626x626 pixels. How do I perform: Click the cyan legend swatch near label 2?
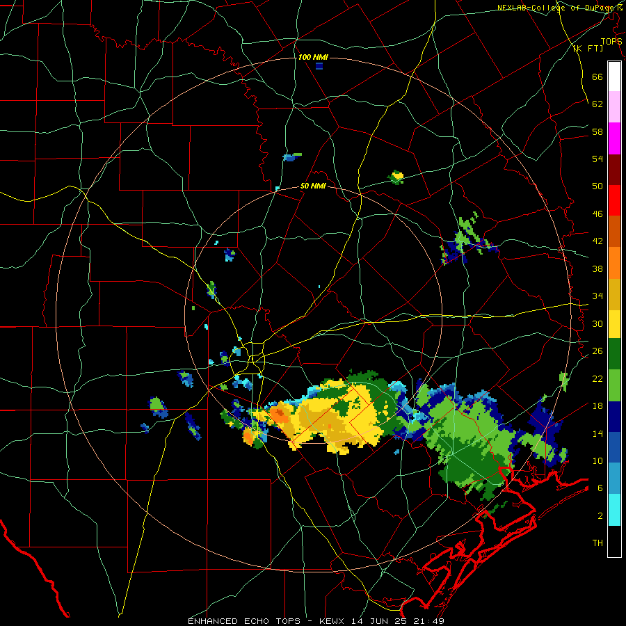pyautogui.click(x=614, y=511)
